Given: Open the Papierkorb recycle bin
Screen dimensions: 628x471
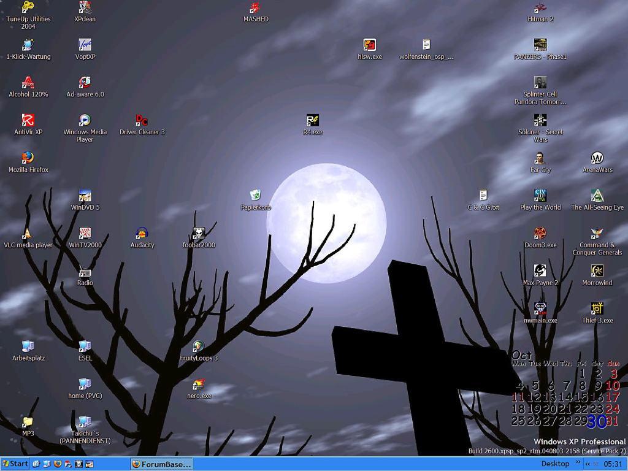Looking at the screenshot, I should (x=256, y=201).
